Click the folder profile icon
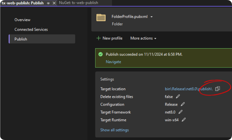 101,18
